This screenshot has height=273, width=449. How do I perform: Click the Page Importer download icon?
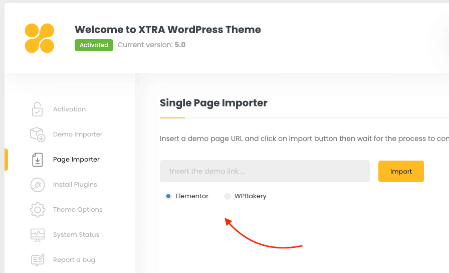tap(37, 160)
